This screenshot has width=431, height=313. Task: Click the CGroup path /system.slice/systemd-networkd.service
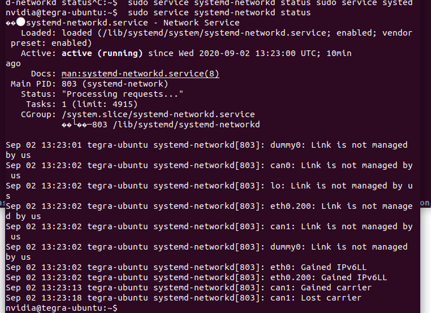pyautogui.click(x=158, y=114)
